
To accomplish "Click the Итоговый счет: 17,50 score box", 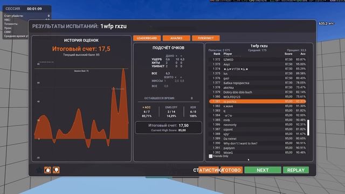I will coord(169,128).
